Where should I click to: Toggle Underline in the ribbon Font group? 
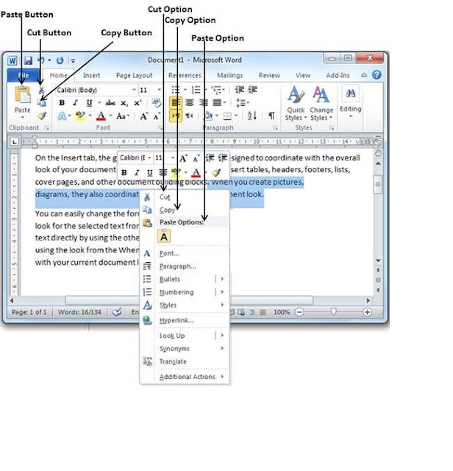(x=89, y=103)
